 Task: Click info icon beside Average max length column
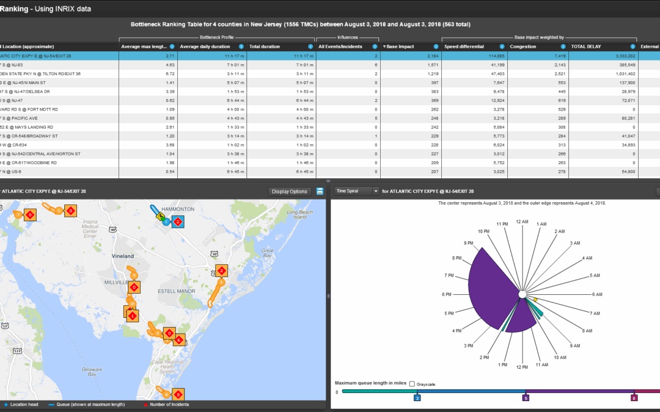coord(172,46)
